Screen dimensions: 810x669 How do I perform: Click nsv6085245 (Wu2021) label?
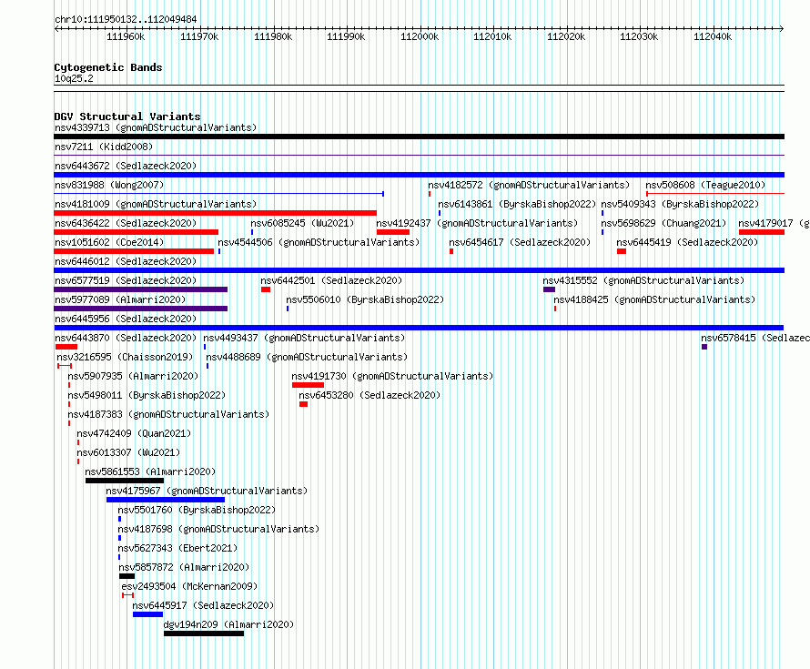tap(302, 223)
